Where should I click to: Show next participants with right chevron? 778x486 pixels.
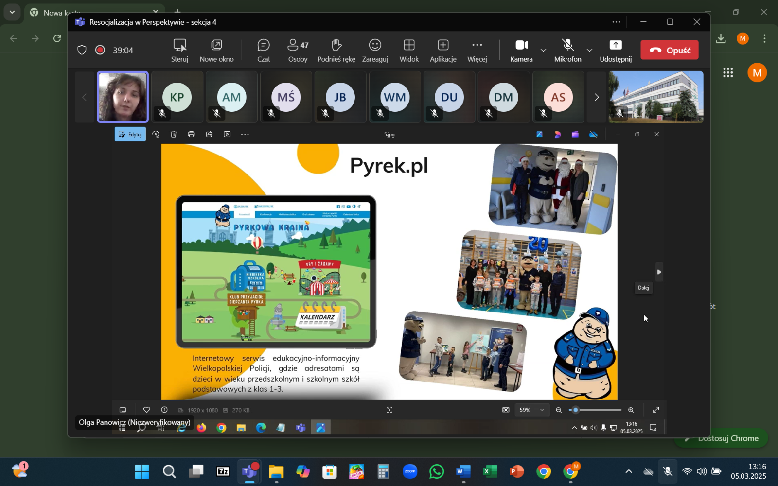(x=597, y=97)
